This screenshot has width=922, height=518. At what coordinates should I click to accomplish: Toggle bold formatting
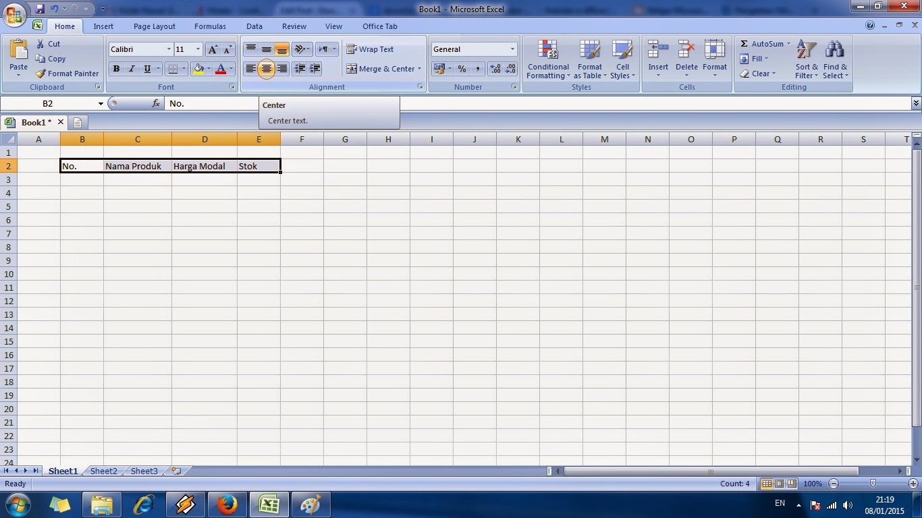point(116,69)
